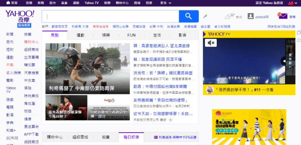Open headline 洪秀柱：若「換韓」國民黨將崩盤
Screen dimensions: 301x145
[x=163, y=73]
